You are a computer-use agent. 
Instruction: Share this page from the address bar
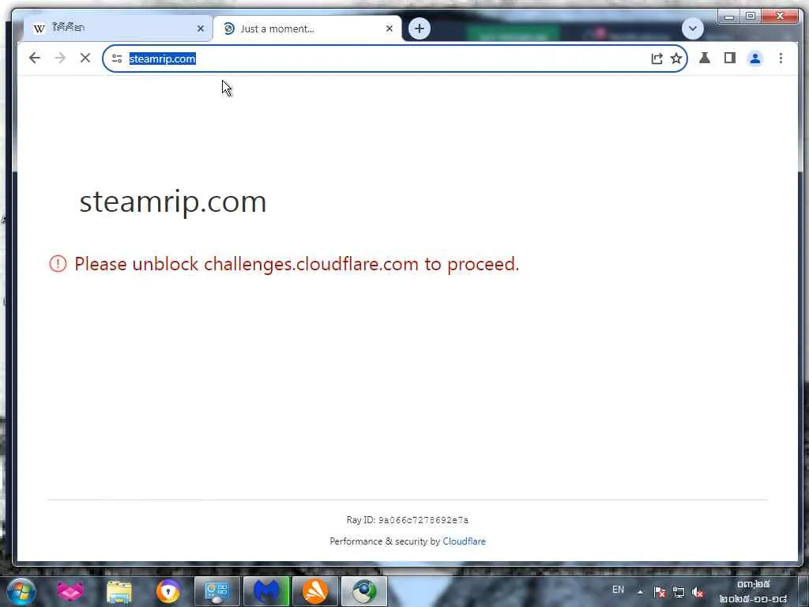tap(657, 58)
